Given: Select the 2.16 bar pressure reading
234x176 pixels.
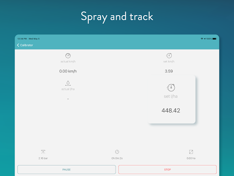Looking at the screenshot, I should [x=43, y=158].
